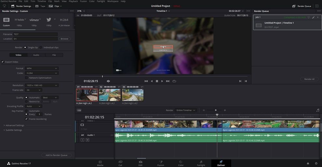Click Add to Render Queue button
Image resolution: width=322 pixels, height=167 pixels.
(x=57, y=155)
